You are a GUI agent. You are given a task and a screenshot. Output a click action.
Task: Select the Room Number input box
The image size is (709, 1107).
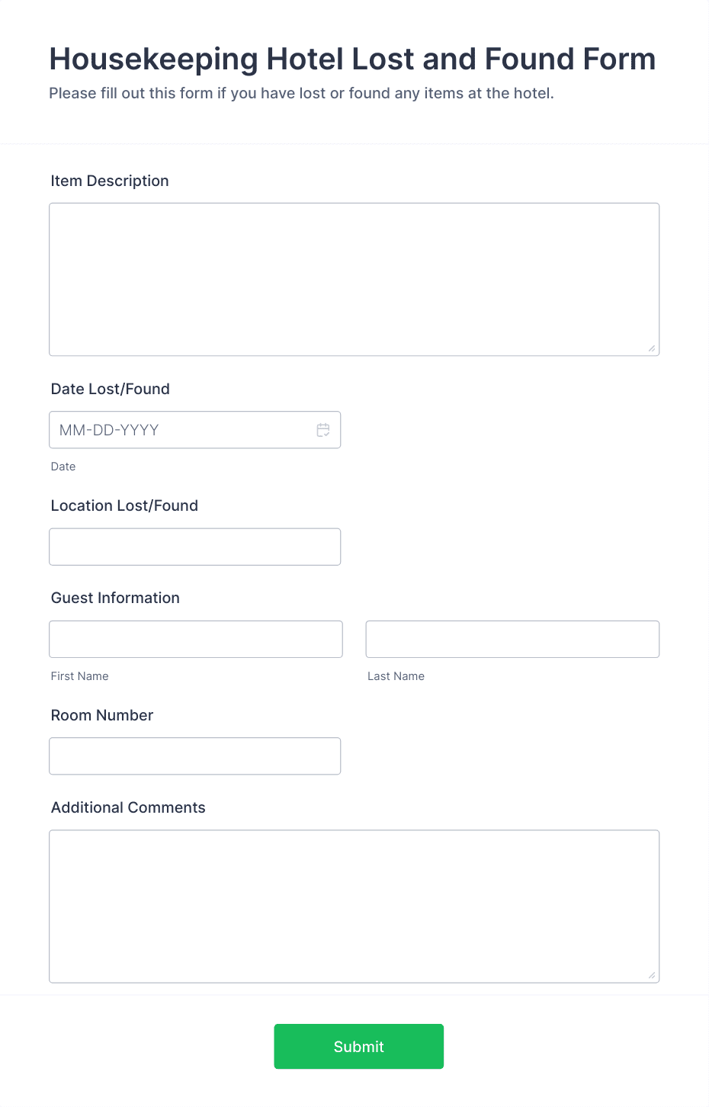click(194, 756)
